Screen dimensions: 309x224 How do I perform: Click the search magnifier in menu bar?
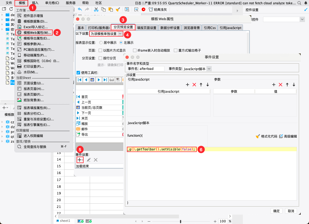pyautogui.click(x=299, y=3)
